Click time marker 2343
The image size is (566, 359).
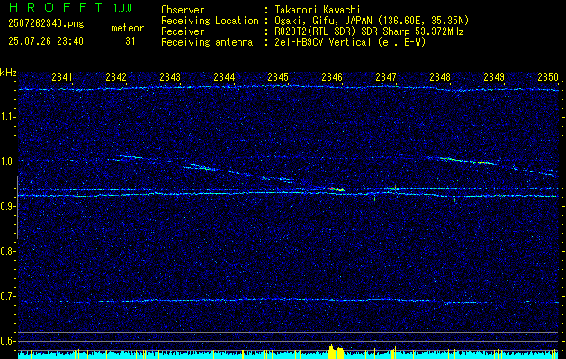pyautogui.click(x=170, y=76)
